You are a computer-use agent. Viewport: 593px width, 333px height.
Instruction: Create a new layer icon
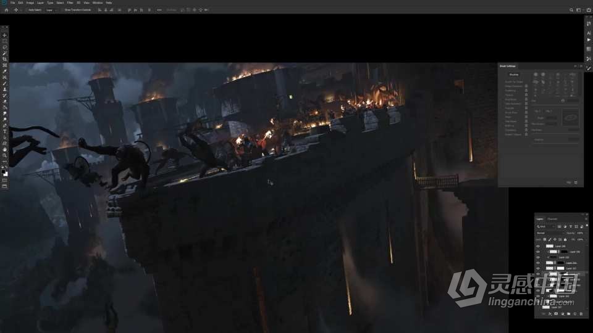click(x=575, y=314)
